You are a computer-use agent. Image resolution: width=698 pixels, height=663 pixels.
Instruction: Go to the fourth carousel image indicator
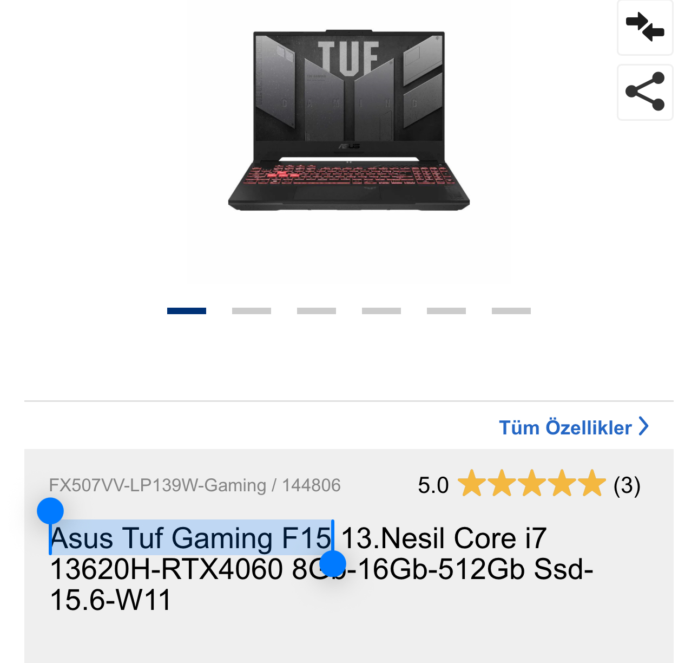coord(381,311)
